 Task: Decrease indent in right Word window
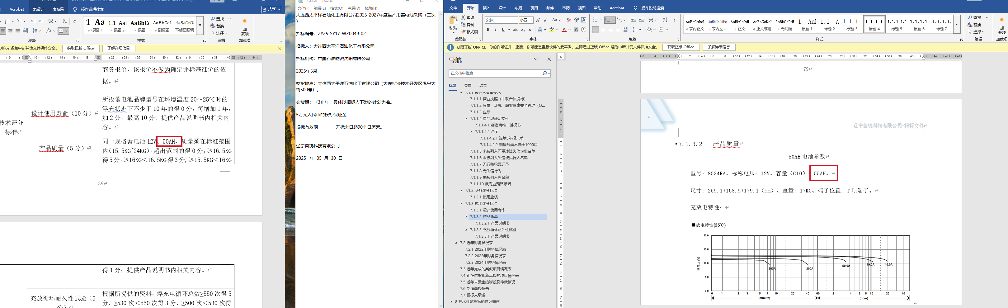coord(634,20)
